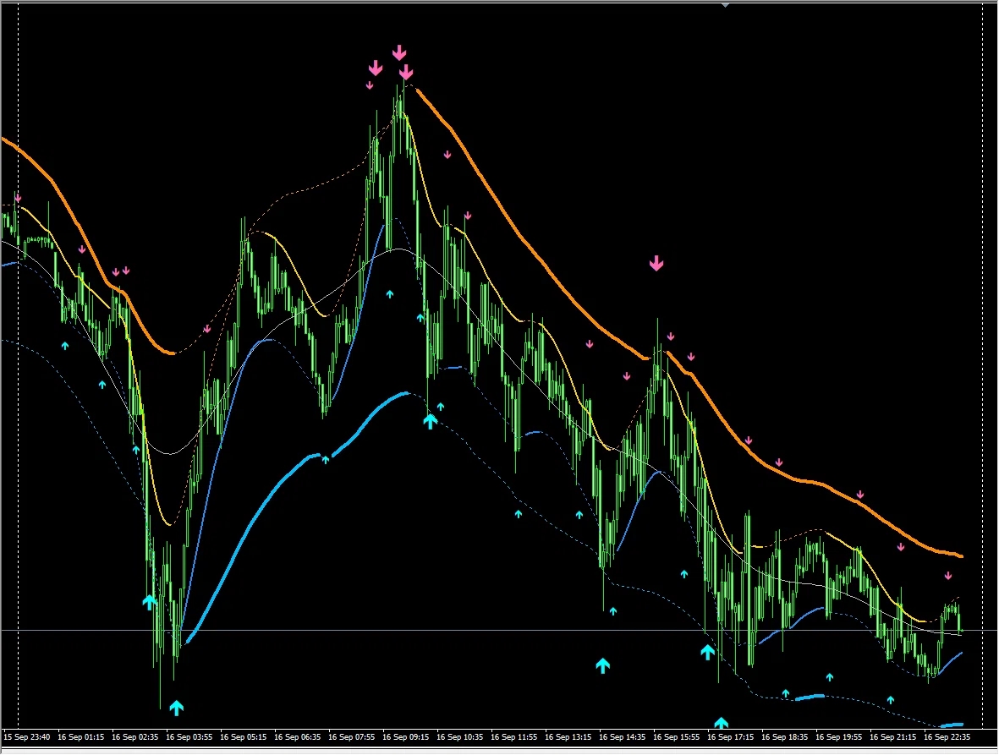The width and height of the screenshot is (999, 755).
Task: Select the isolated large pink sell arrow above the 15:55 peak
Action: tap(656, 264)
